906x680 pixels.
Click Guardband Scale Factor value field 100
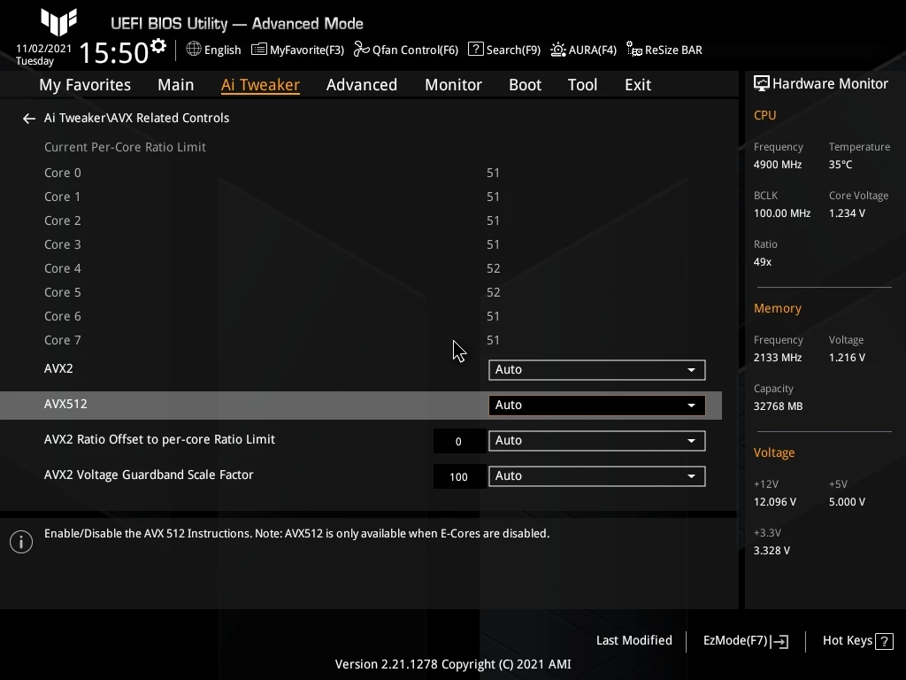pos(459,477)
